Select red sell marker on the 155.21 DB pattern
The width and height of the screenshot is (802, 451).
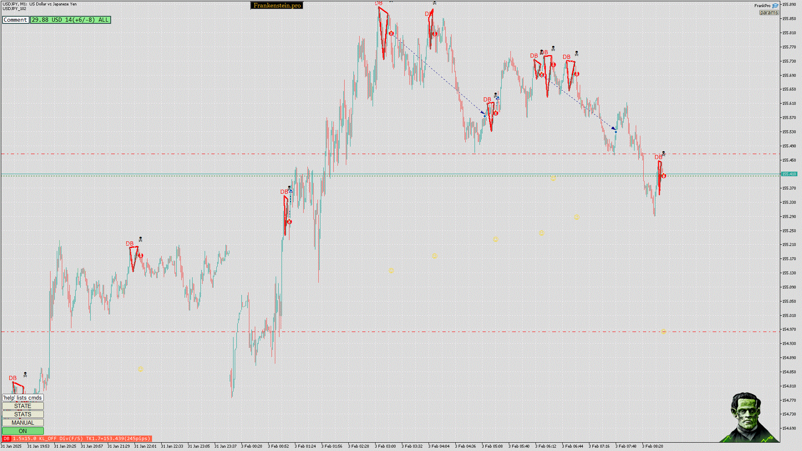point(140,256)
